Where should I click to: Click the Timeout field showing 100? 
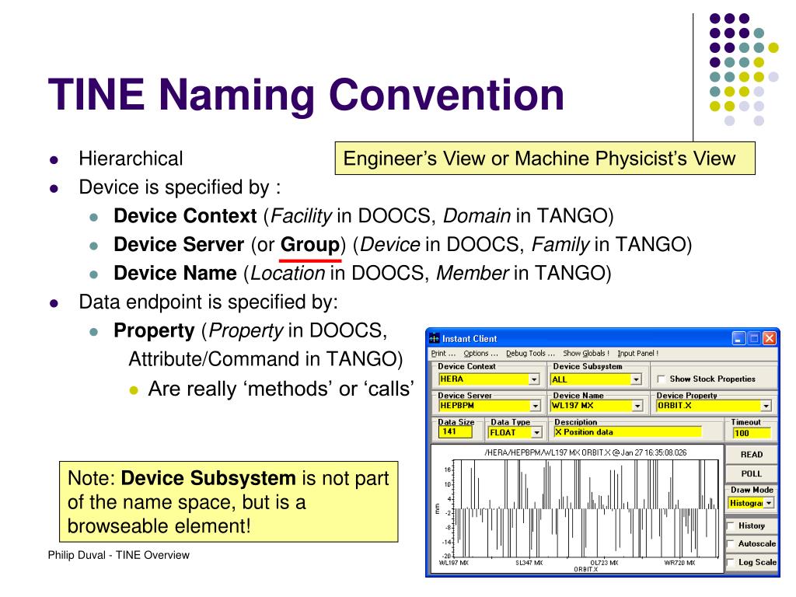pos(752,433)
